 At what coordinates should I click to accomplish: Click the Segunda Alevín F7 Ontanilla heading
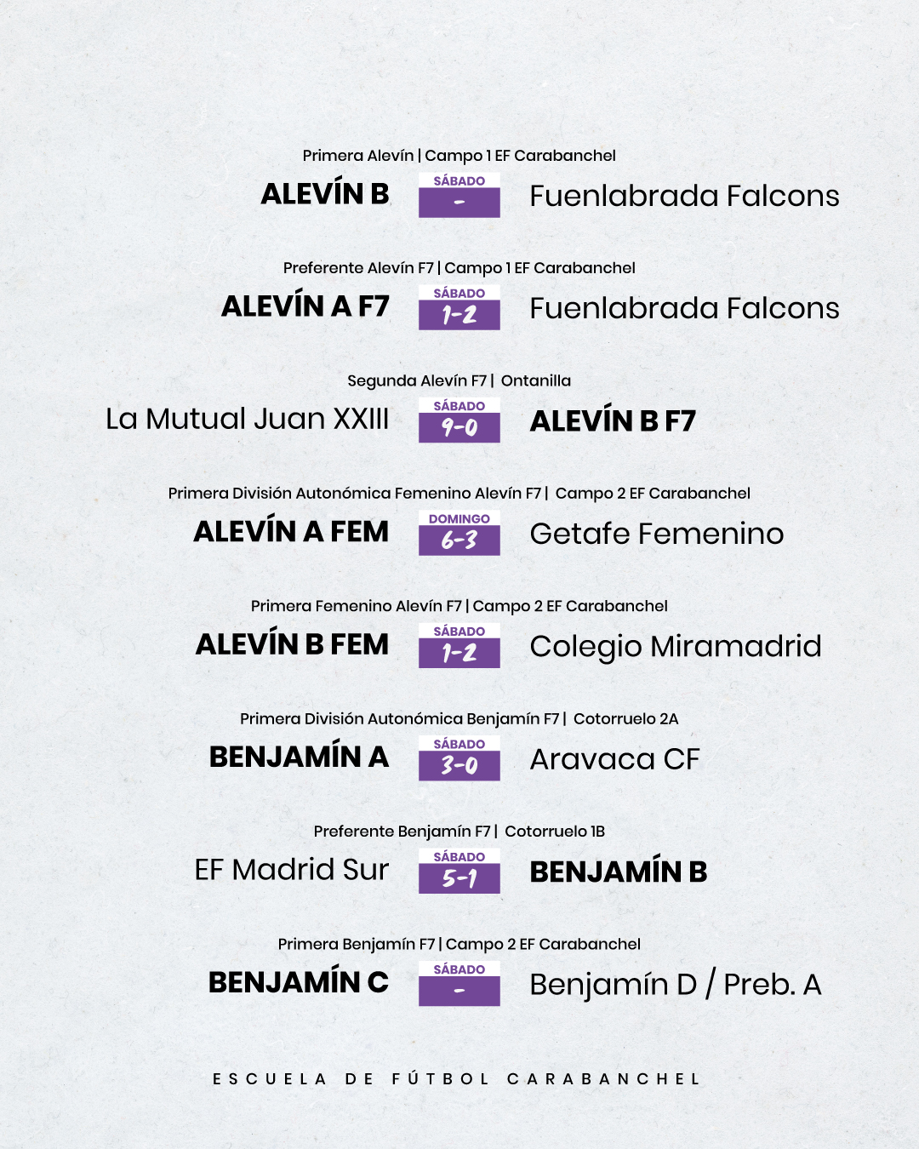(x=459, y=380)
